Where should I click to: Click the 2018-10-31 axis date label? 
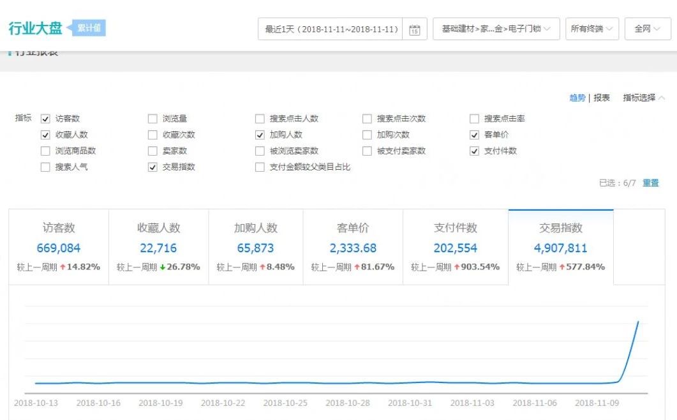410,403
